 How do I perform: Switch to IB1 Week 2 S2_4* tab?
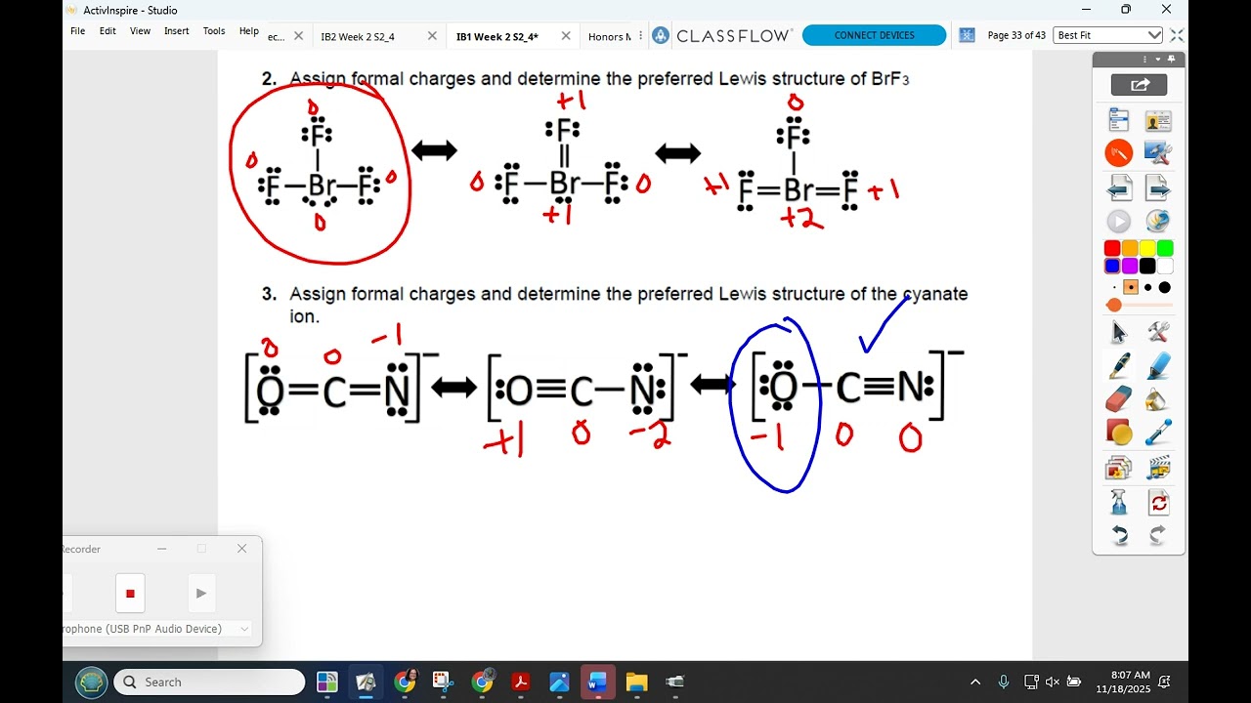pos(496,36)
